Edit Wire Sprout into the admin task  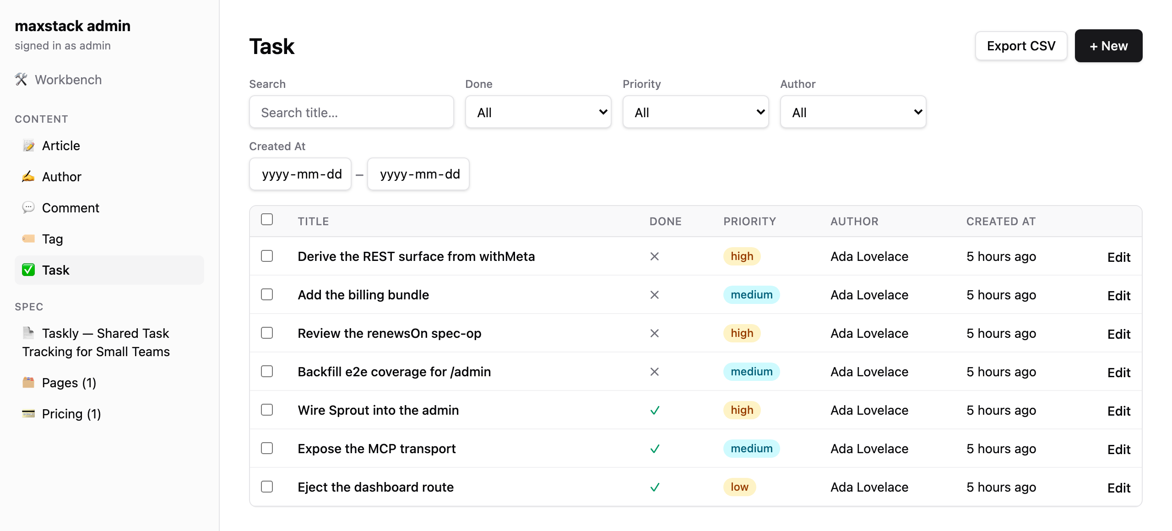1118,411
